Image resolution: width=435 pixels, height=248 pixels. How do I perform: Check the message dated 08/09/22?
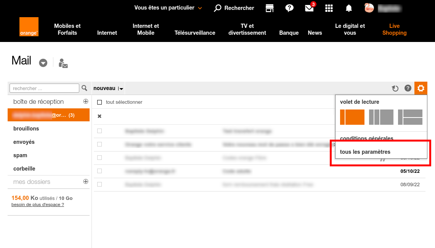tap(100, 184)
